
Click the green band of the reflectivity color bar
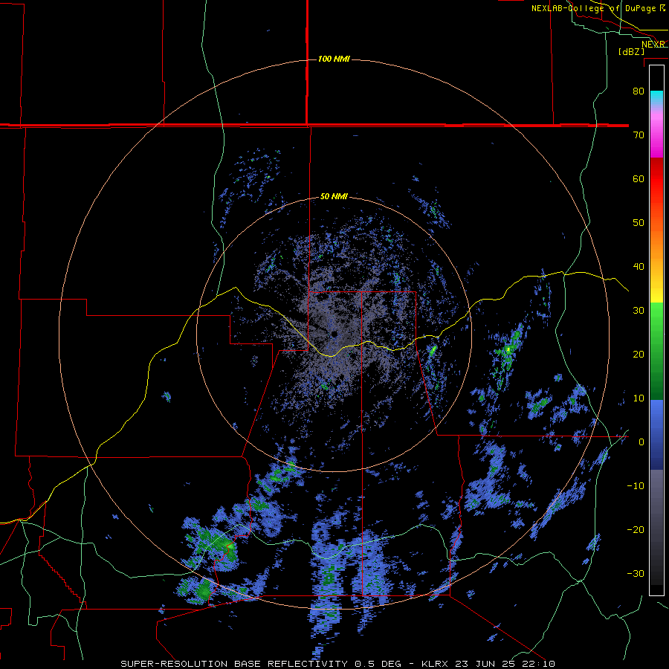[x=656, y=351]
